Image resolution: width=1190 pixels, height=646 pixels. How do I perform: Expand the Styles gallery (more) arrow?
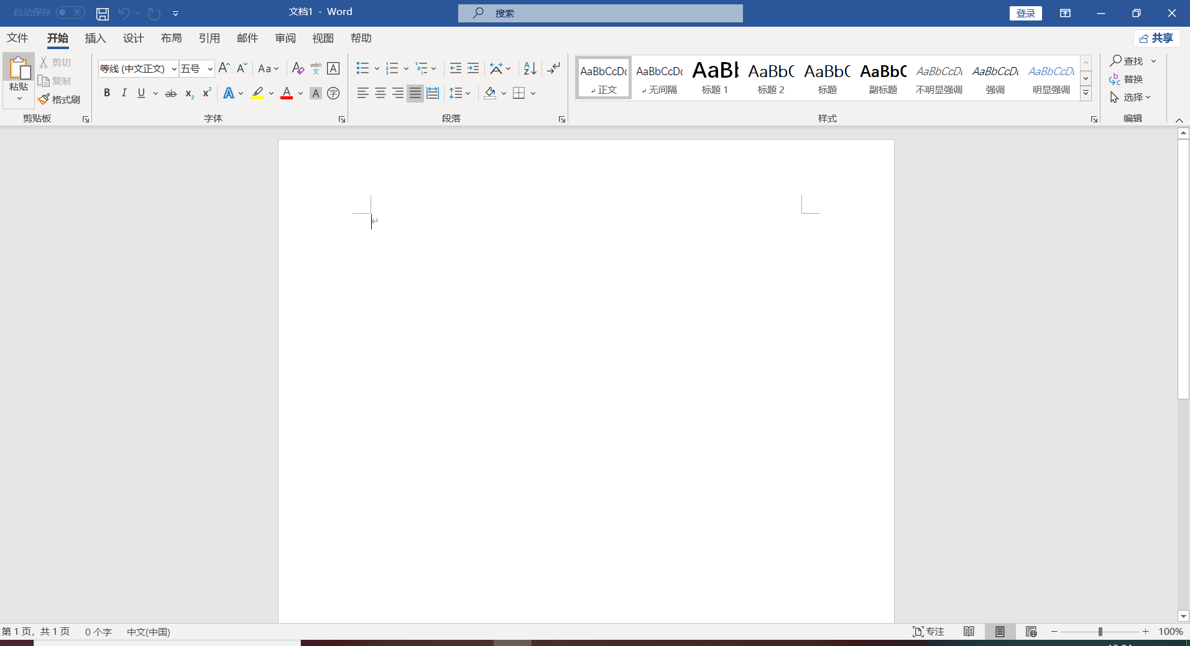[1086, 93]
